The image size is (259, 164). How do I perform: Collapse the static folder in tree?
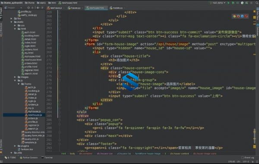[11, 22]
